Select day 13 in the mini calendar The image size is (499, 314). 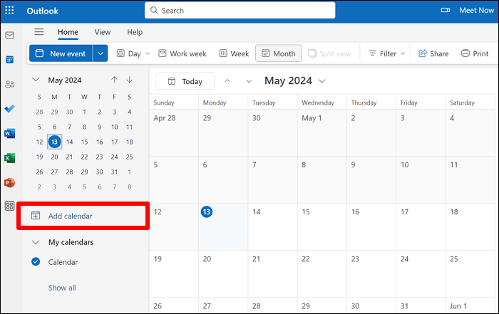[54, 142]
